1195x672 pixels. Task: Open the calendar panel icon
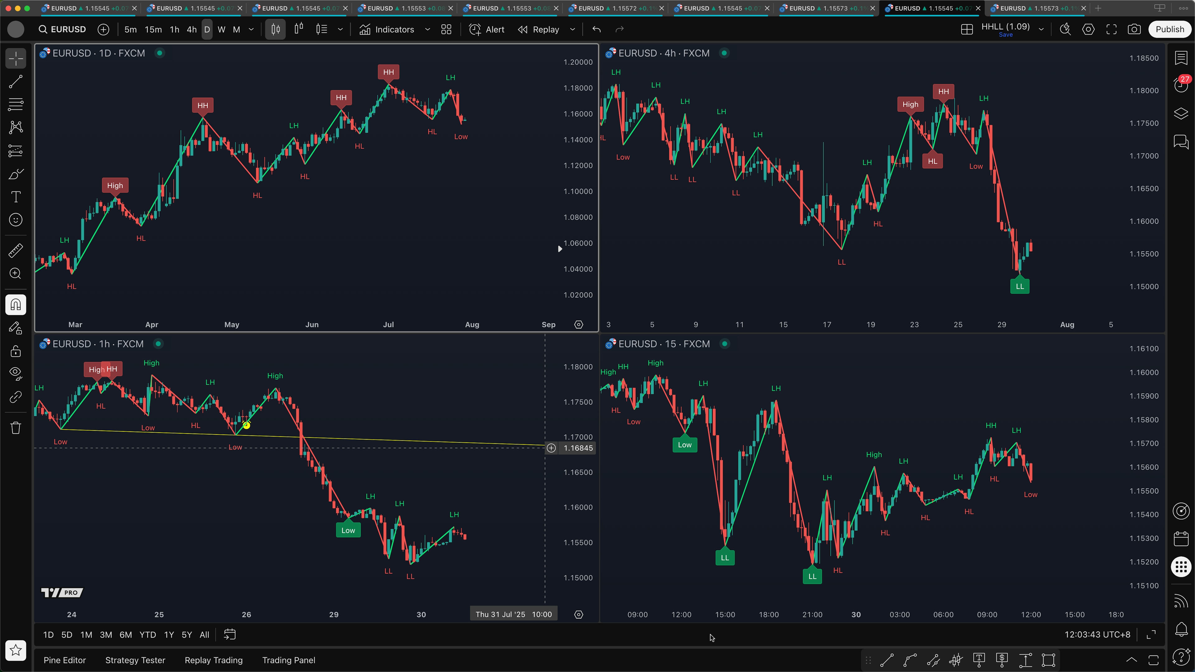point(1181,539)
